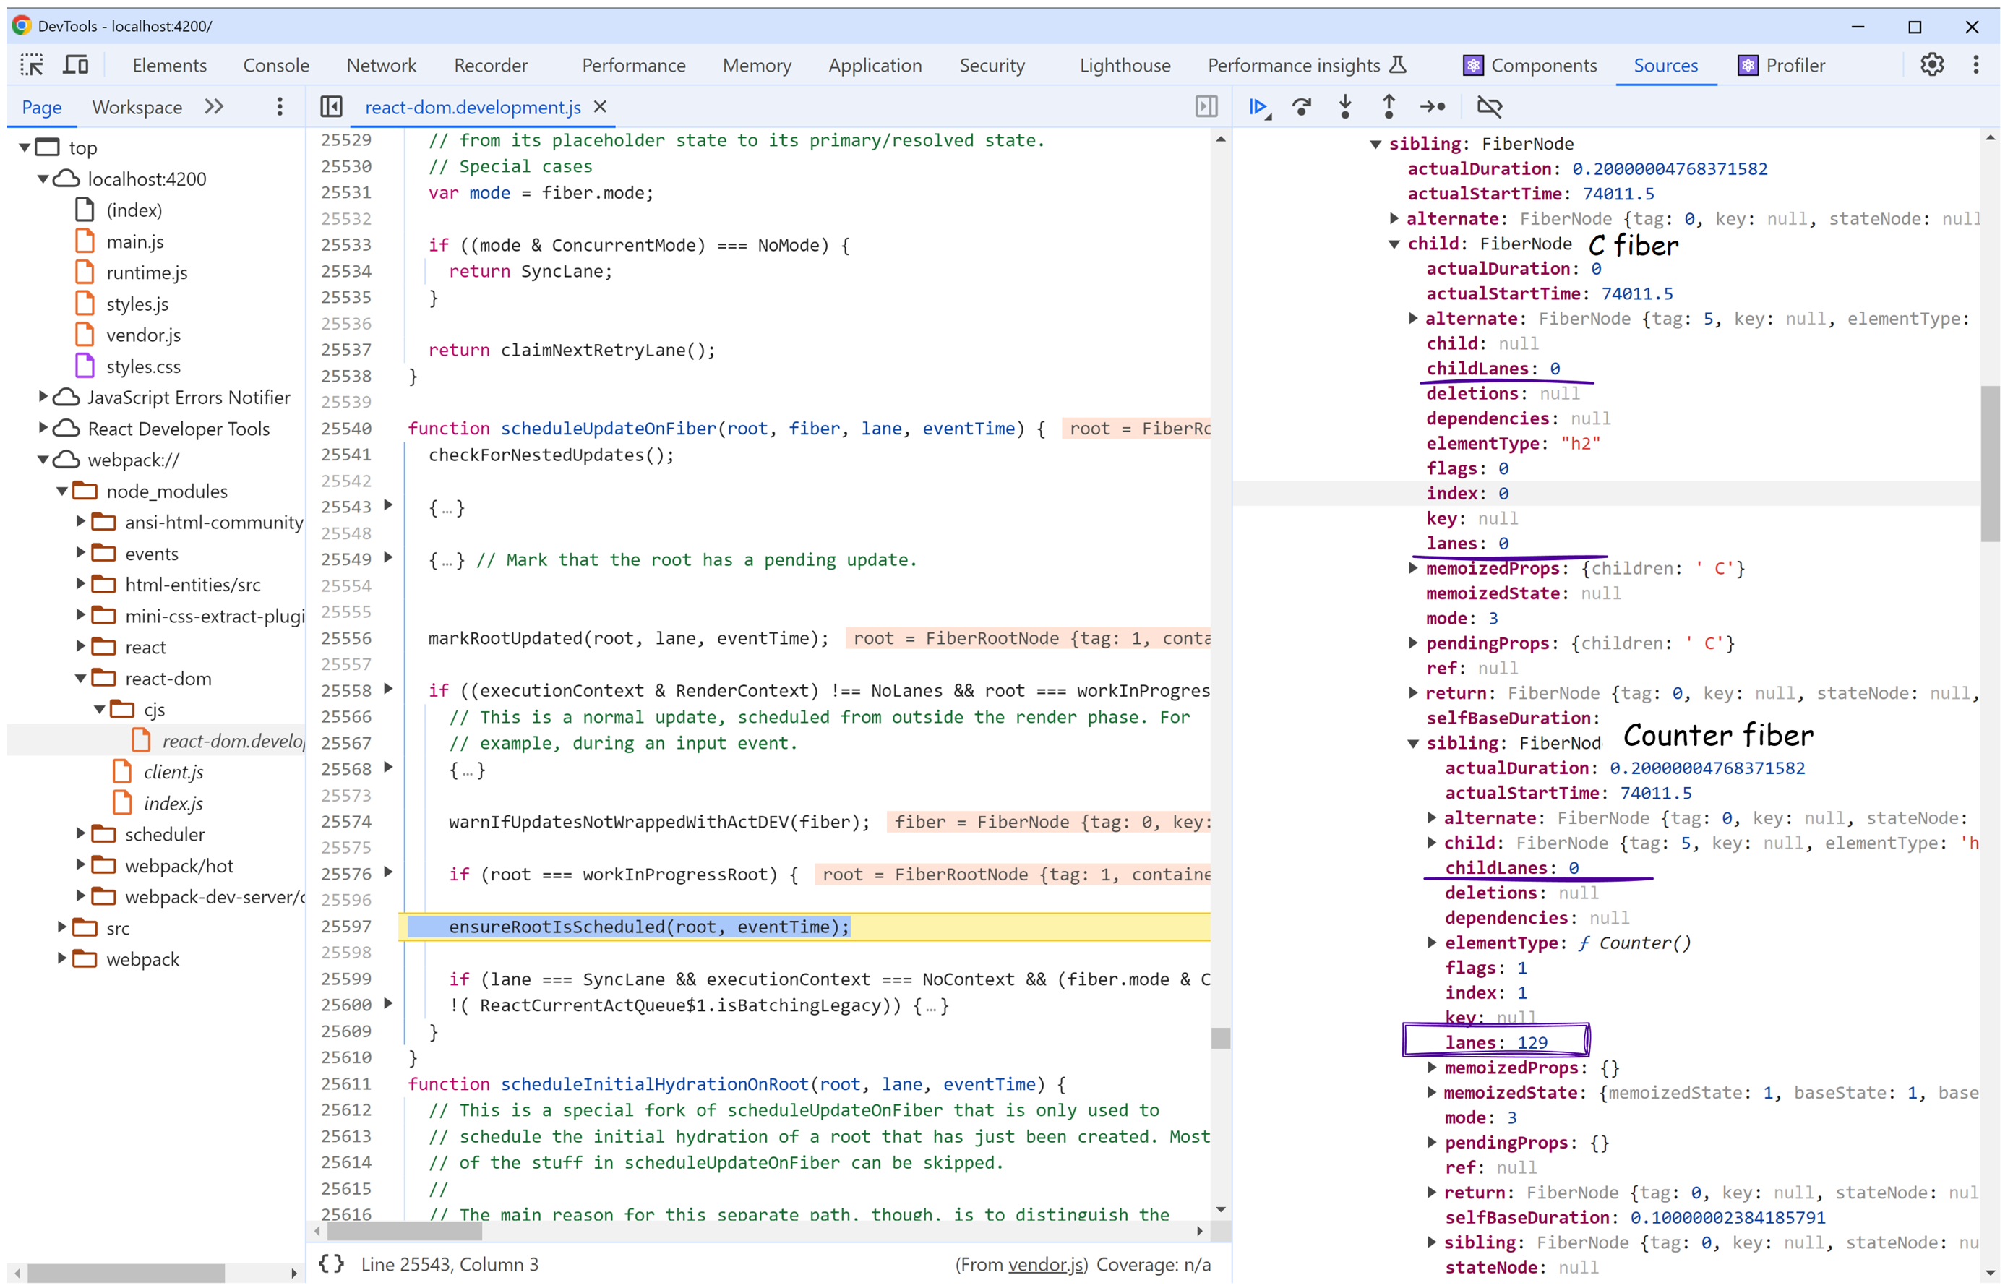
Task: Collapse the child FiberNode C fiber
Action: tap(1394, 244)
